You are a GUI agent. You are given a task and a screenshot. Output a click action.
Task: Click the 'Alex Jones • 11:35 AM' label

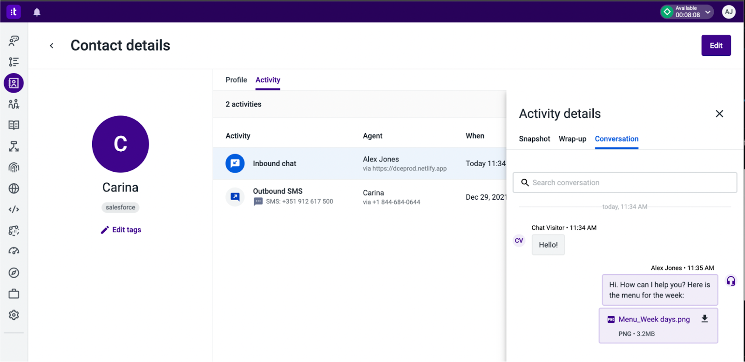coord(682,268)
